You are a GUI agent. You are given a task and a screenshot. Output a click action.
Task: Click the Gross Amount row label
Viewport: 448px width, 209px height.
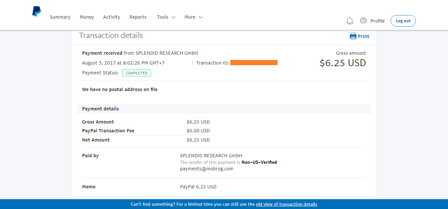[x=98, y=122]
